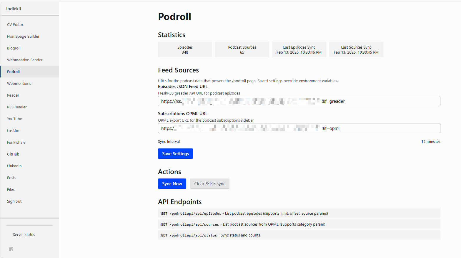Go to Homepage Builder in sidebar
Image resolution: width=461 pixels, height=258 pixels.
[23, 37]
